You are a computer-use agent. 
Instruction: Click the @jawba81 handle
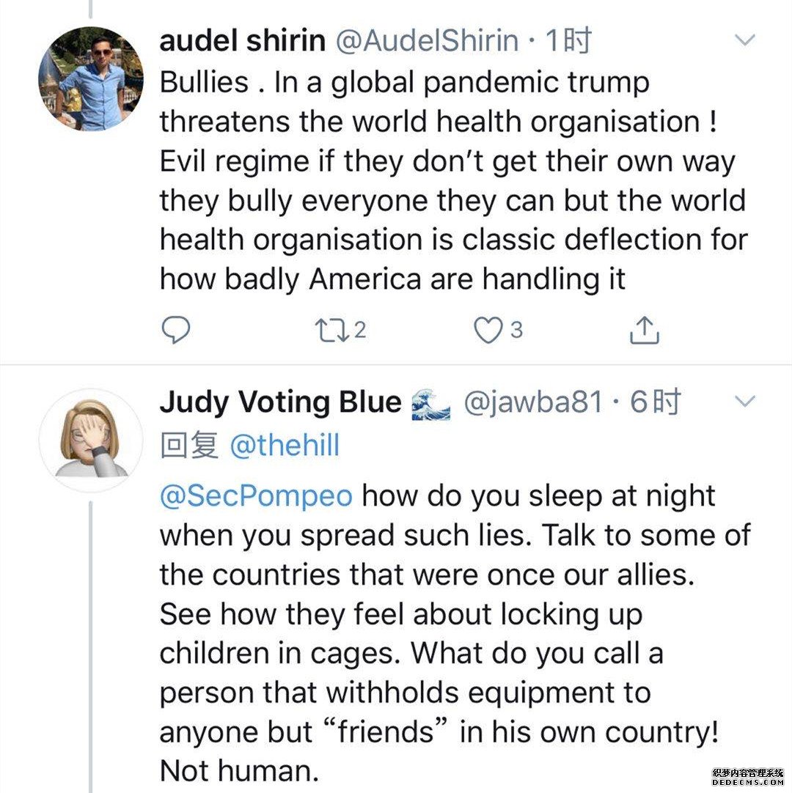(532, 402)
